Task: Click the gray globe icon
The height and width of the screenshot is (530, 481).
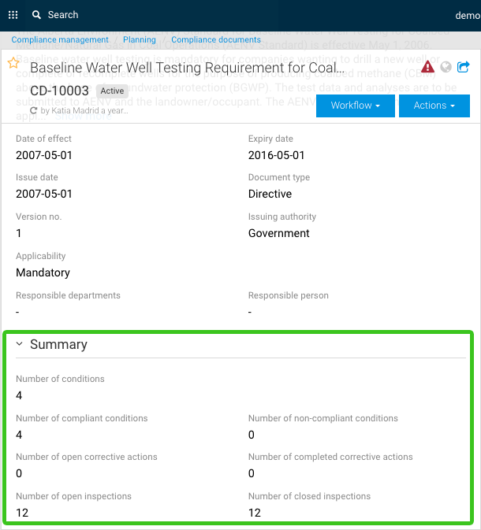Action: pyautogui.click(x=446, y=67)
